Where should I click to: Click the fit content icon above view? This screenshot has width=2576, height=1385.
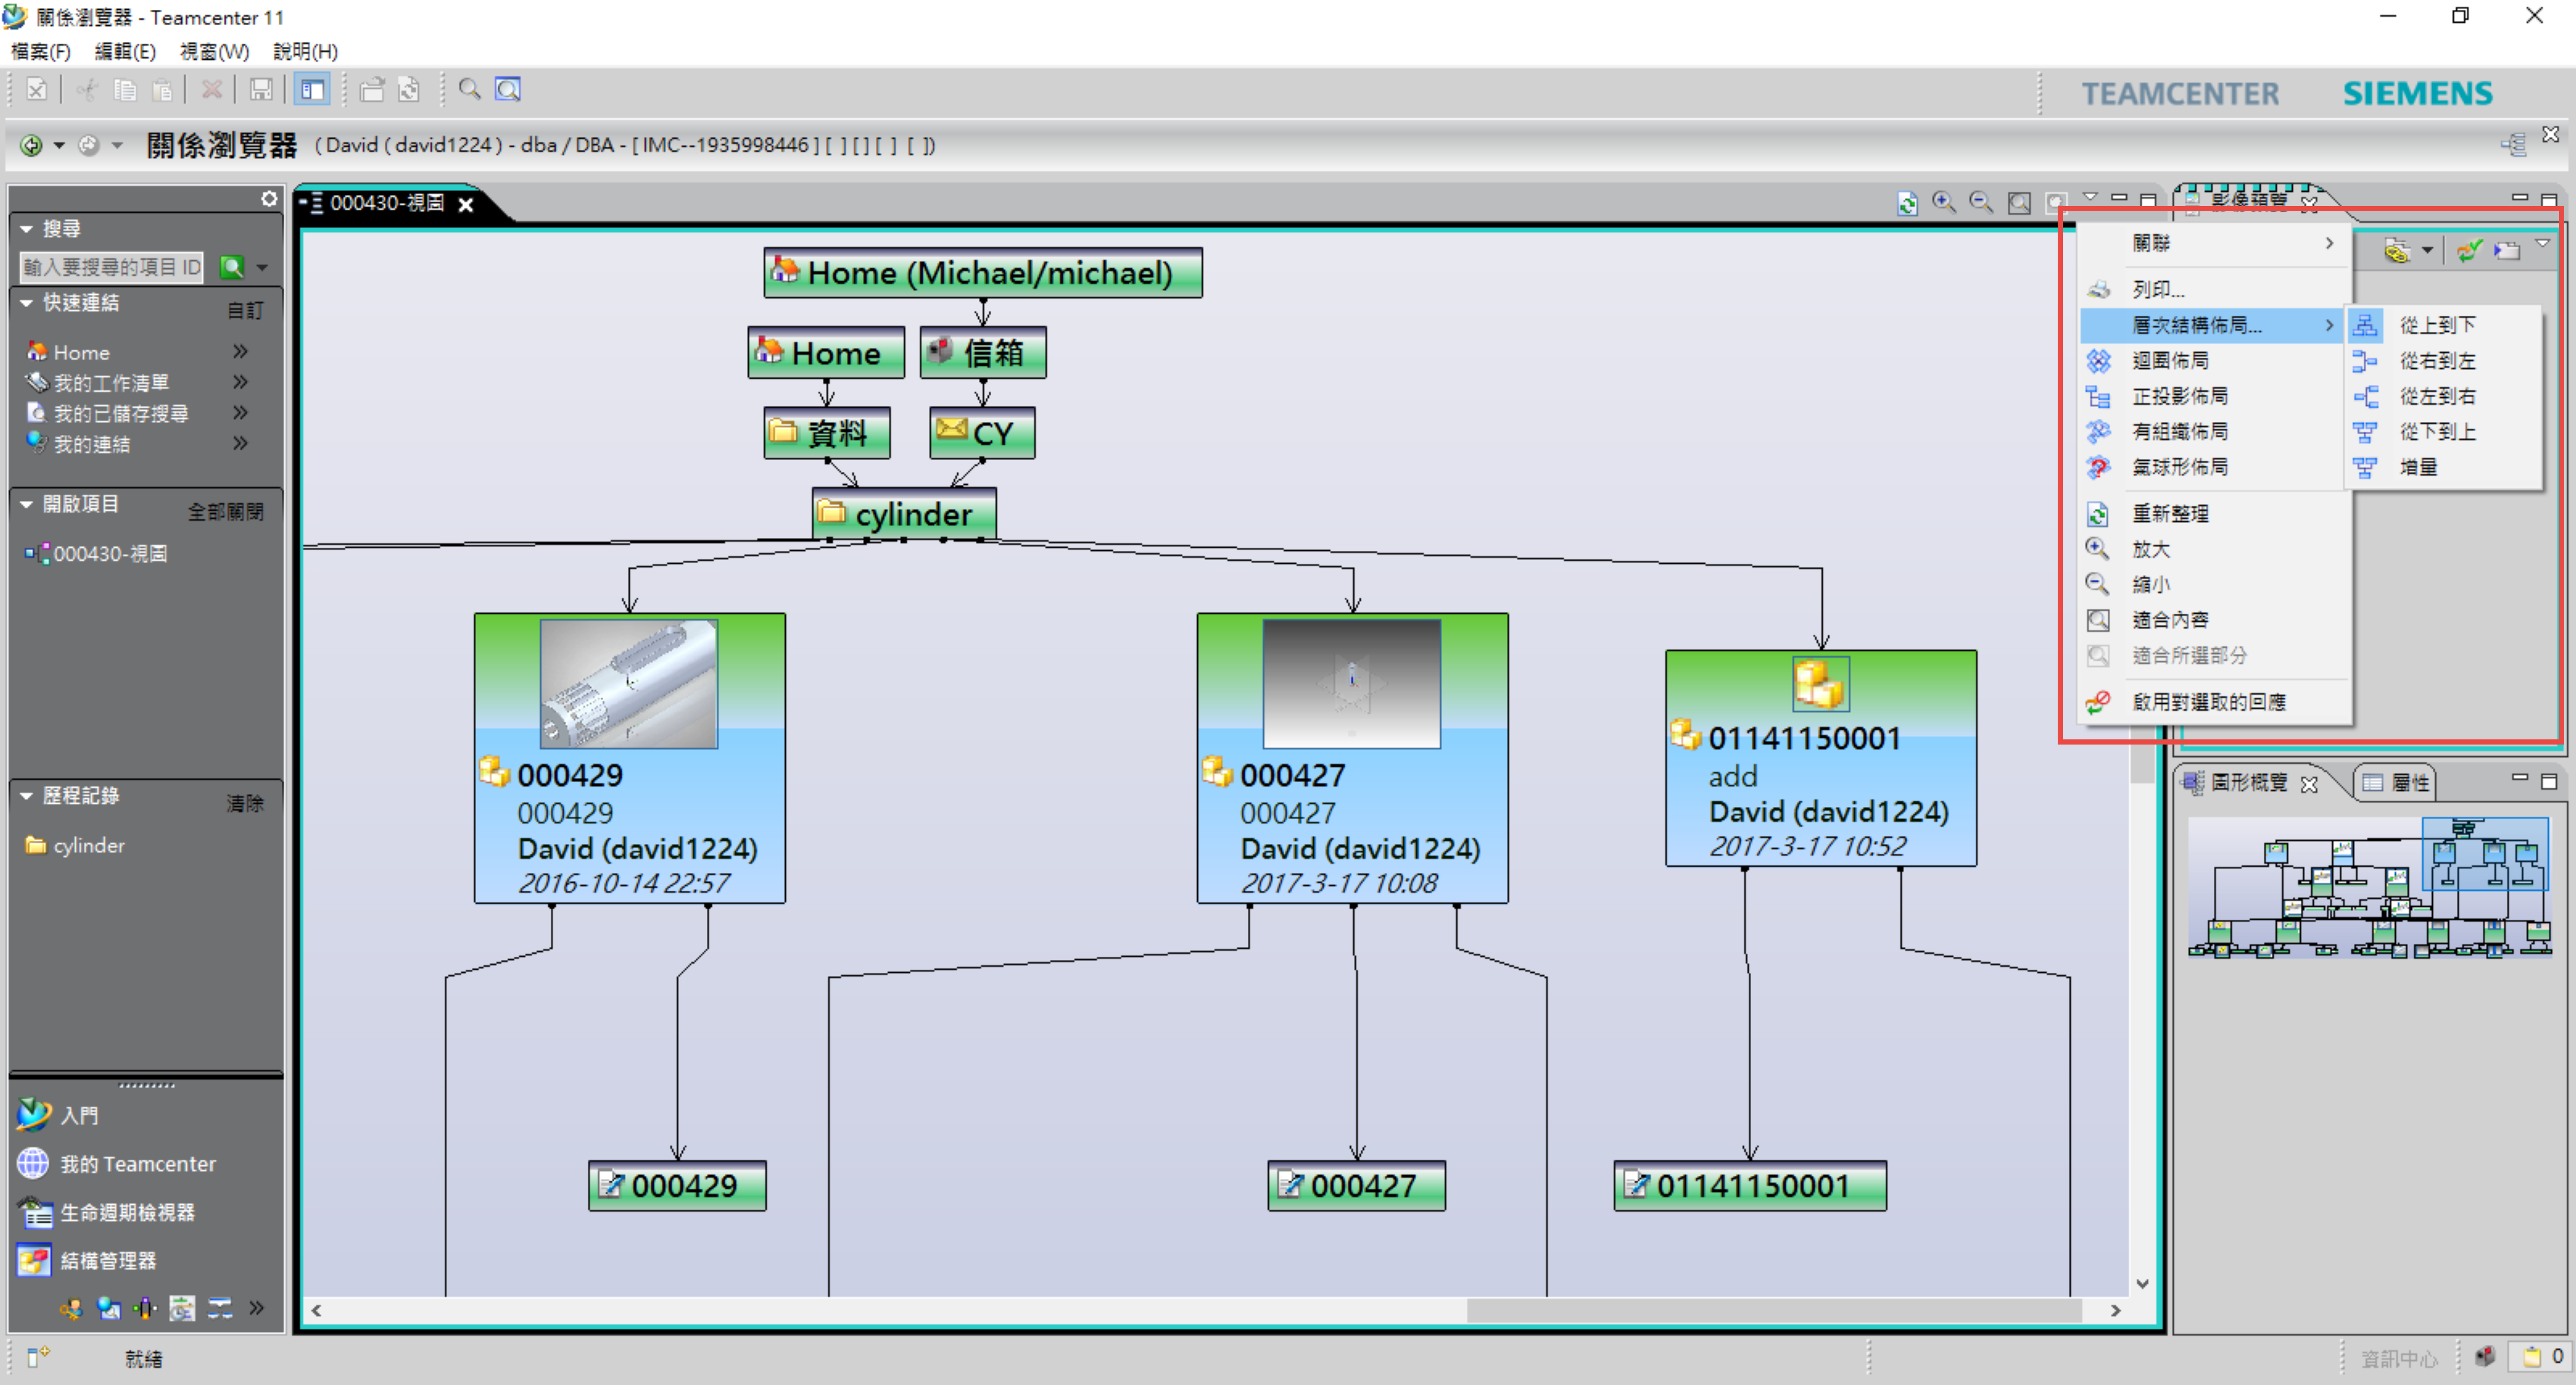click(x=2019, y=203)
